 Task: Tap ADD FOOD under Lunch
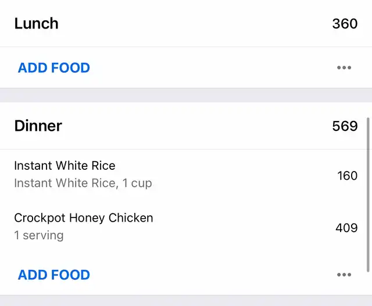(x=54, y=68)
